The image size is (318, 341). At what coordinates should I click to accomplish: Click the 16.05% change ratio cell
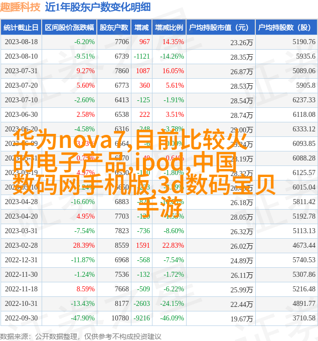[x=173, y=71]
